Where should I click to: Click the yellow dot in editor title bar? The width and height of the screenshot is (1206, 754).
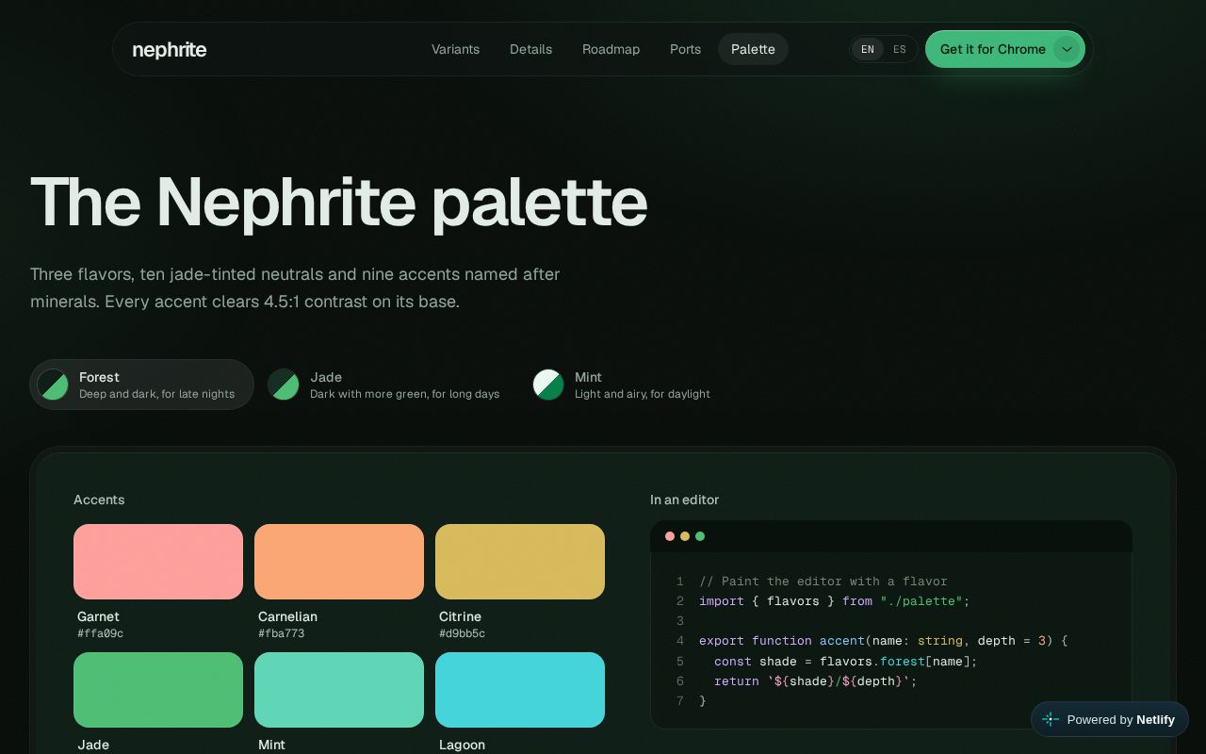[x=685, y=536]
